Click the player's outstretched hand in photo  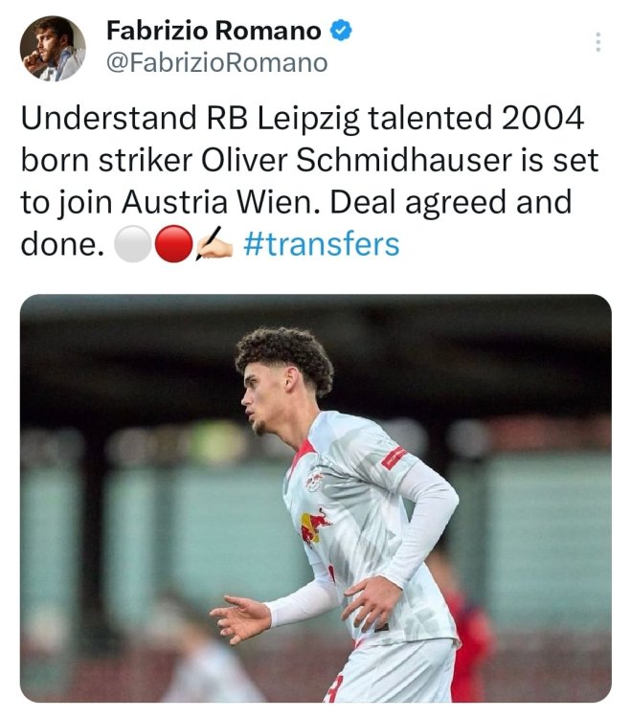tap(237, 619)
